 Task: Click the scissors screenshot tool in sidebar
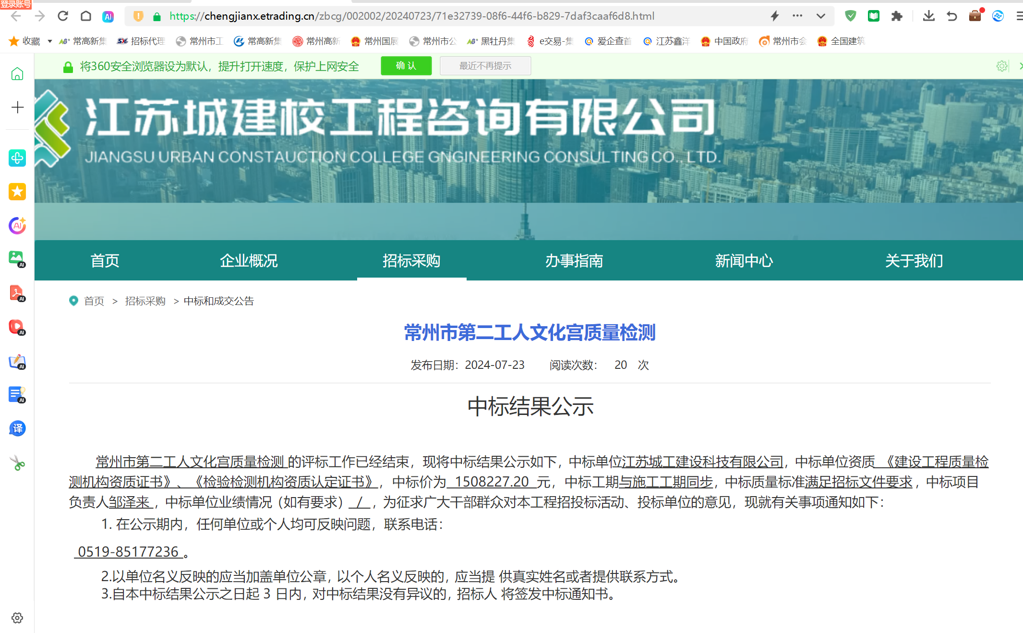tap(17, 463)
